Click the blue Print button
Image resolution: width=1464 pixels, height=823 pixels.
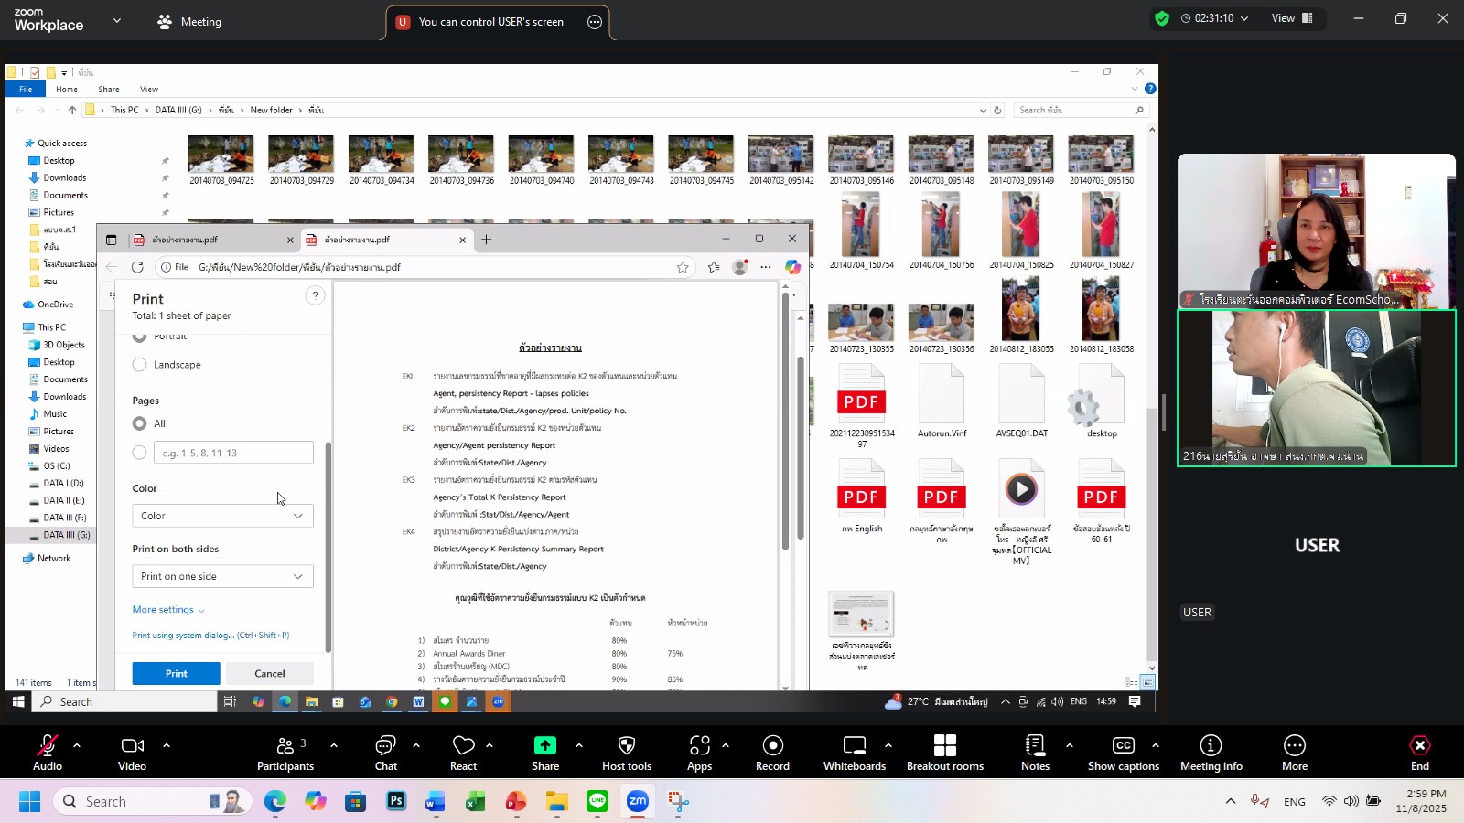click(x=176, y=674)
